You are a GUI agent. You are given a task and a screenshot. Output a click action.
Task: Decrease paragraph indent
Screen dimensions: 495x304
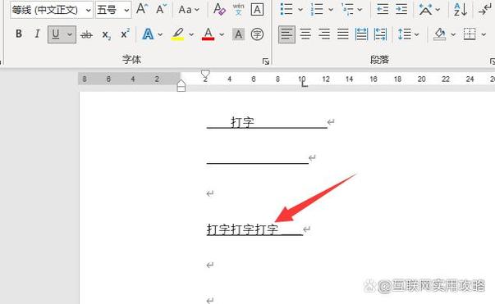[383, 10]
